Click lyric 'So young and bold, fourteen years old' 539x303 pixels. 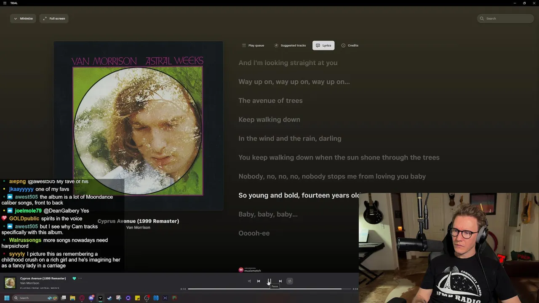[x=299, y=195]
